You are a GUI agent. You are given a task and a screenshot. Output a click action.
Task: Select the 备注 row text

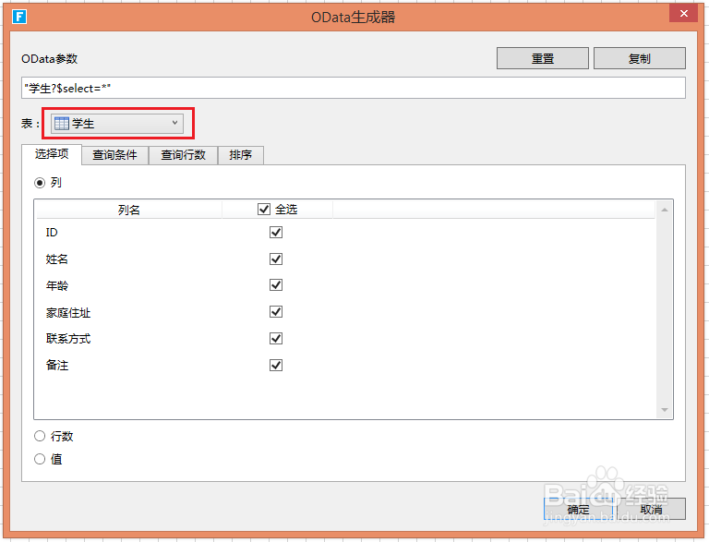click(57, 365)
